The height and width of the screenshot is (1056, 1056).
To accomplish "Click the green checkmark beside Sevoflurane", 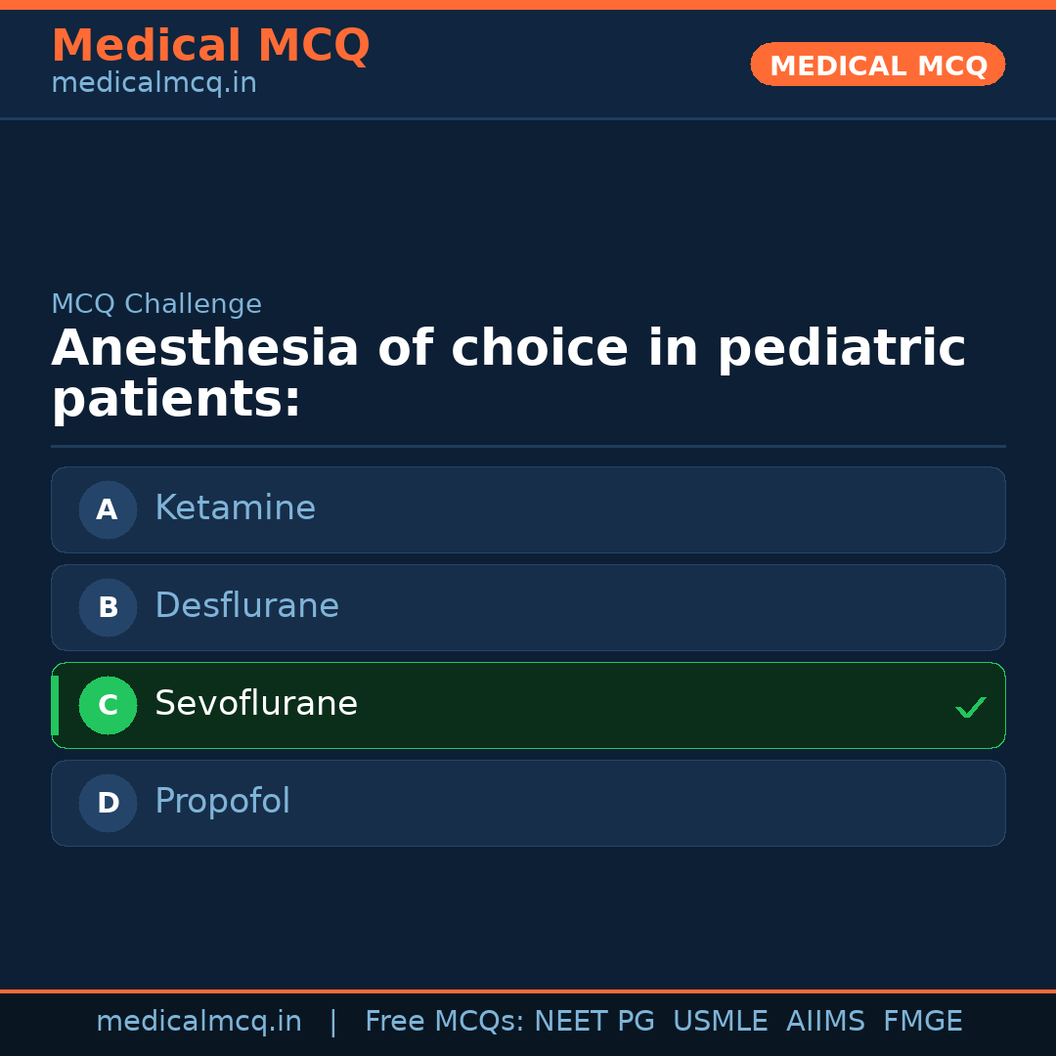I will (x=970, y=707).
